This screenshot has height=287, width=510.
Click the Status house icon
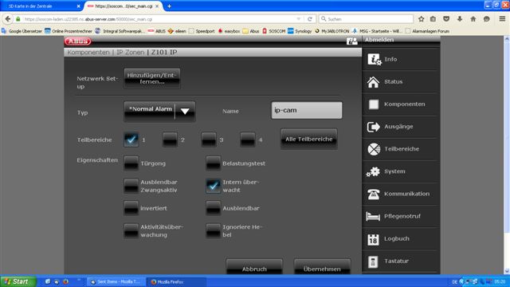(x=374, y=82)
